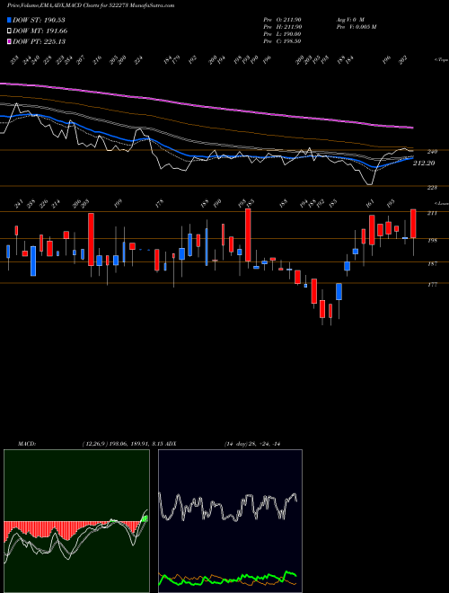Click the 'Avg V: 0 M' value
This screenshot has width=449, height=593.
click(x=349, y=20)
